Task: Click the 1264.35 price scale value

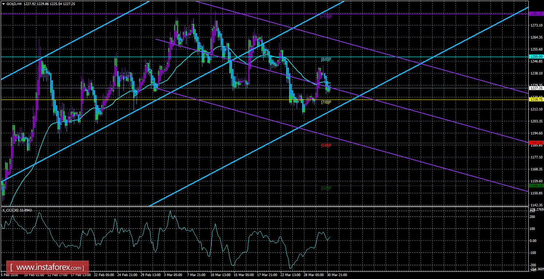Action: pyautogui.click(x=537, y=37)
